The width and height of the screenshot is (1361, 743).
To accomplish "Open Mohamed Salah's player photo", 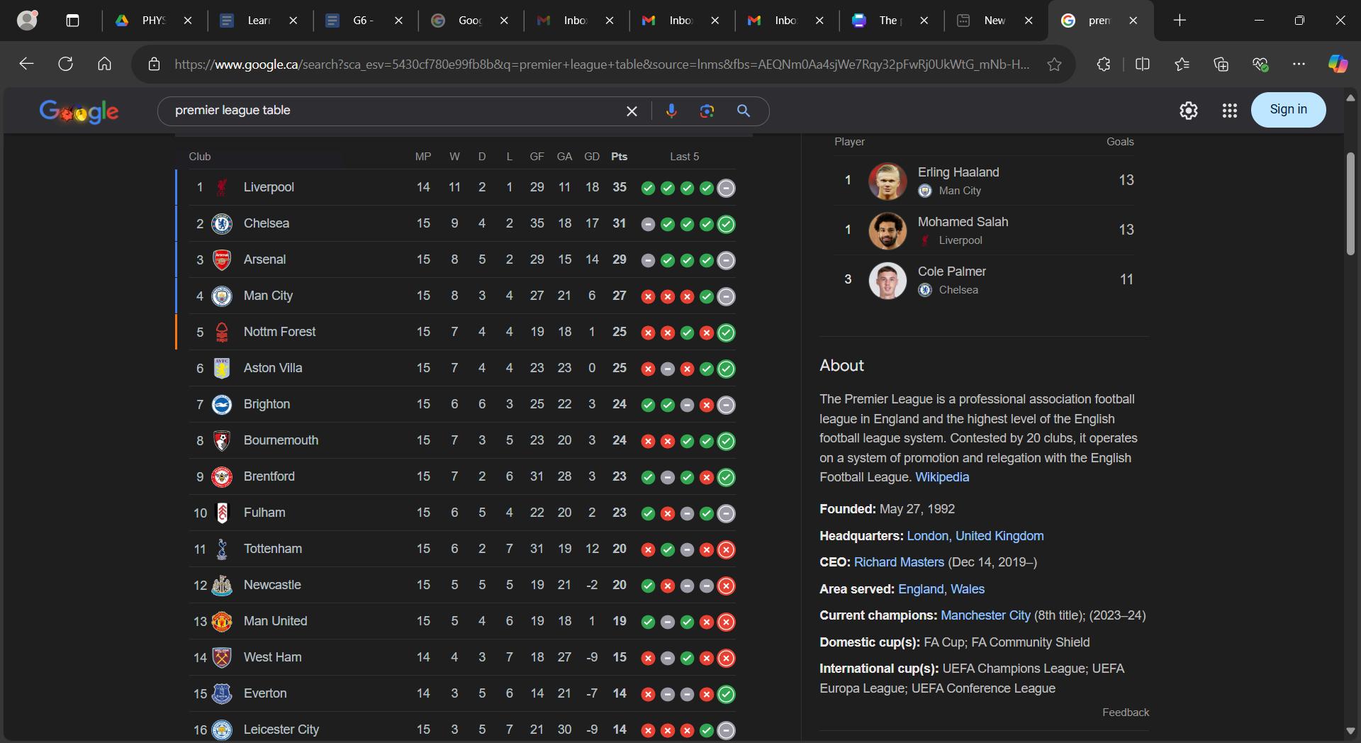I will pyautogui.click(x=887, y=230).
